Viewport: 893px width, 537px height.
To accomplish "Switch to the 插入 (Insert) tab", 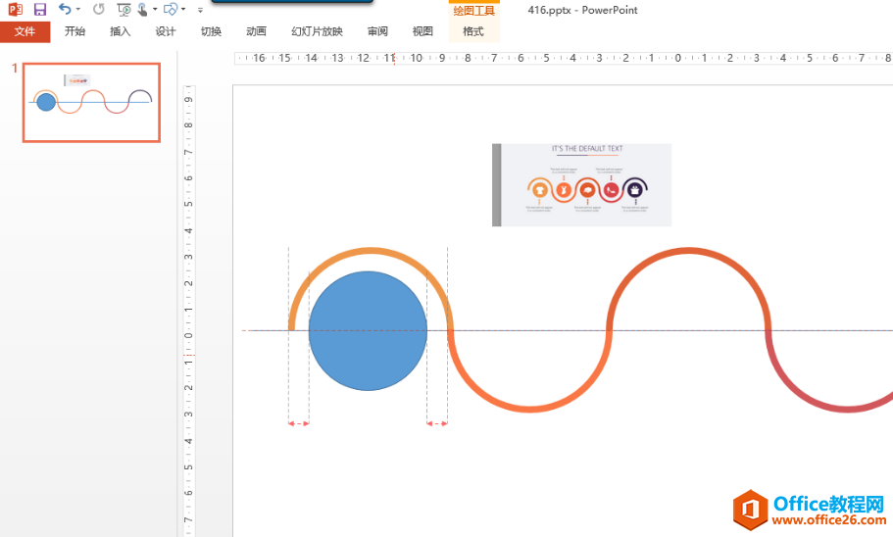I will (x=120, y=31).
